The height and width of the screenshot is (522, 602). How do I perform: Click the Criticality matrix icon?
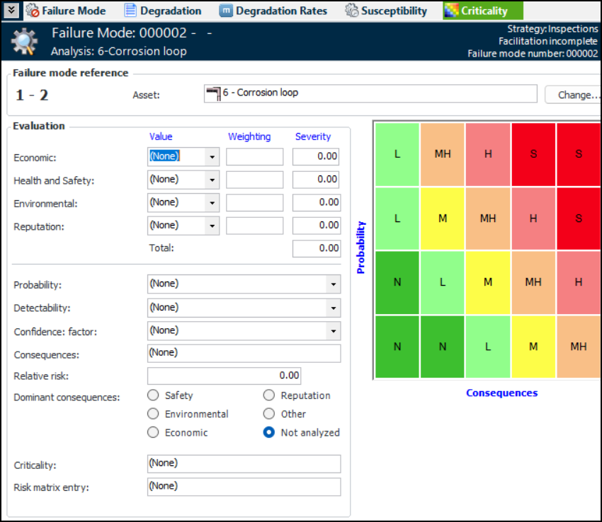452,11
